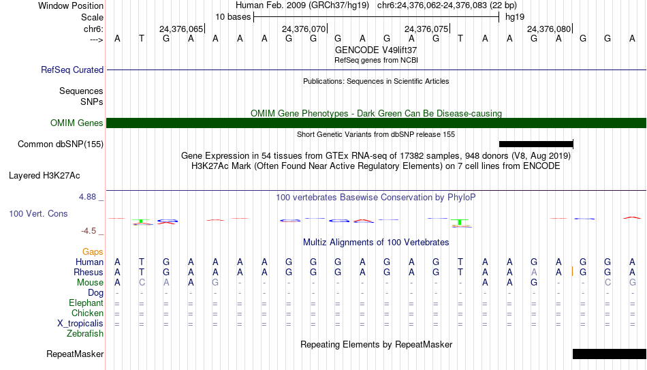Click the 24,376,070 ruler coordinate
This screenshot has height=370, width=647.
coord(304,29)
